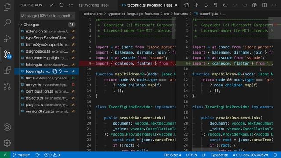Open file icon in editor toolbar

[187, 5]
